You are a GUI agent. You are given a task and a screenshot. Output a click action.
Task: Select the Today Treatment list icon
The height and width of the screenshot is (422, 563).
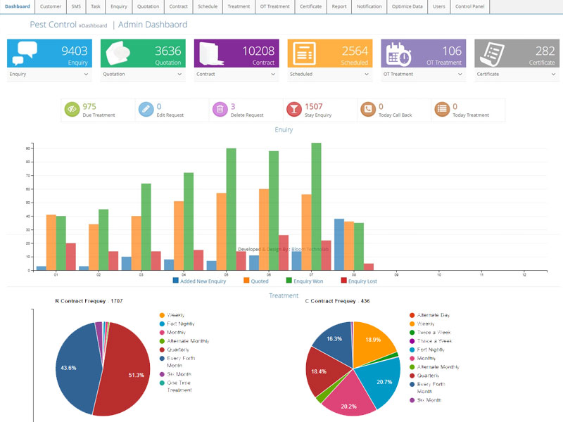click(x=442, y=110)
